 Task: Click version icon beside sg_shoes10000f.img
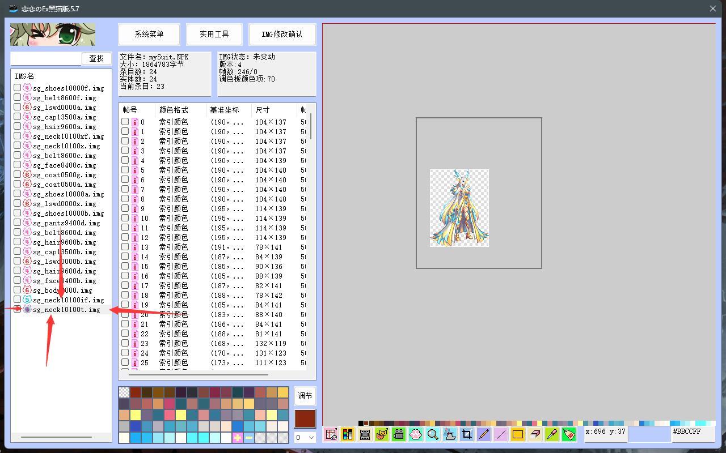[27, 88]
